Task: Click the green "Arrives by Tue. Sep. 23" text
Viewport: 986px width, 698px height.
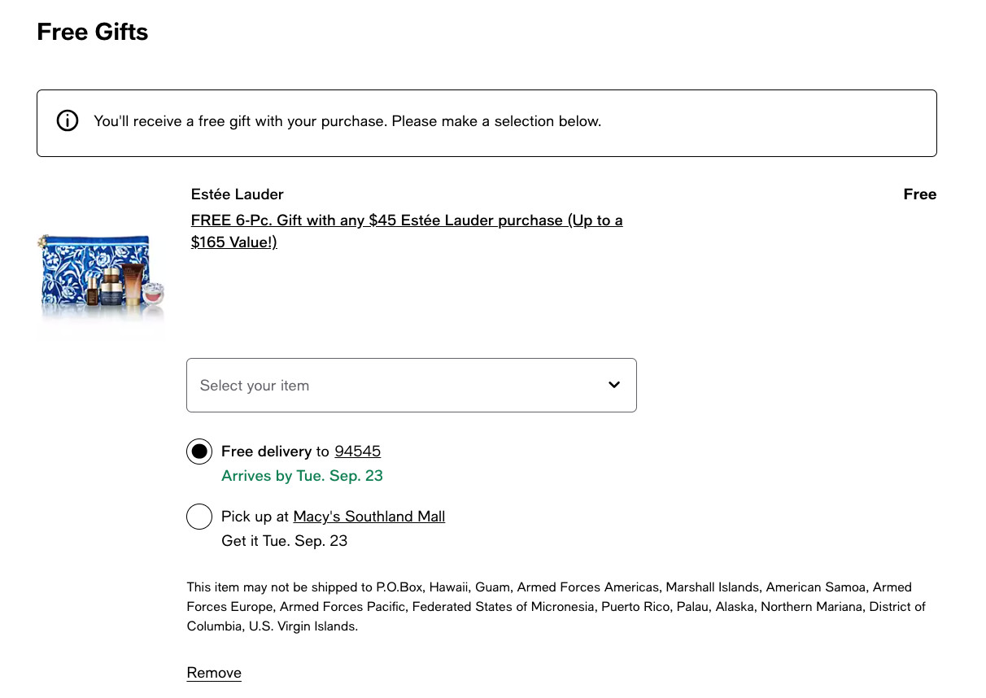Action: click(x=302, y=476)
